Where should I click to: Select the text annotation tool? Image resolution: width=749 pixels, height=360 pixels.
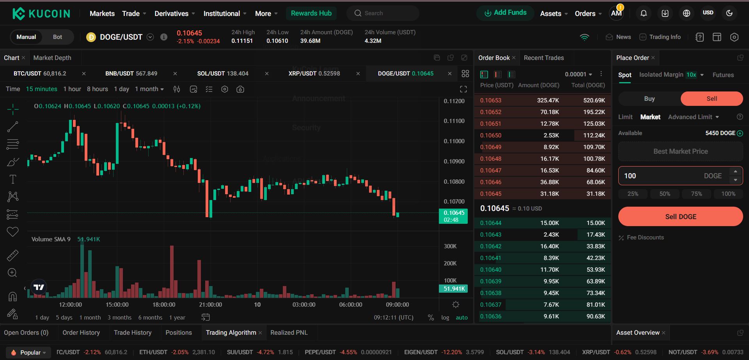pyautogui.click(x=12, y=179)
